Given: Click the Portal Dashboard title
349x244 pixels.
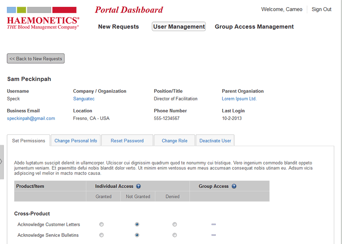Looking at the screenshot, I should pos(129,10).
